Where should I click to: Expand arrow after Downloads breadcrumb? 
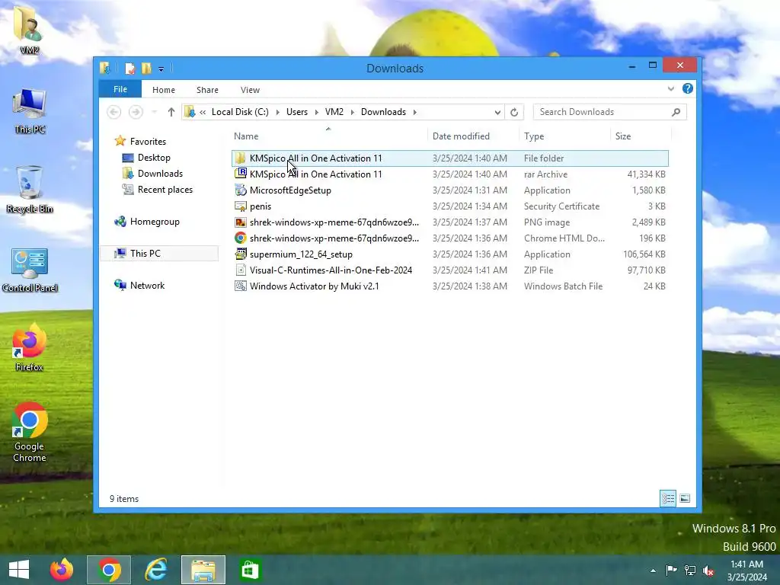(414, 112)
